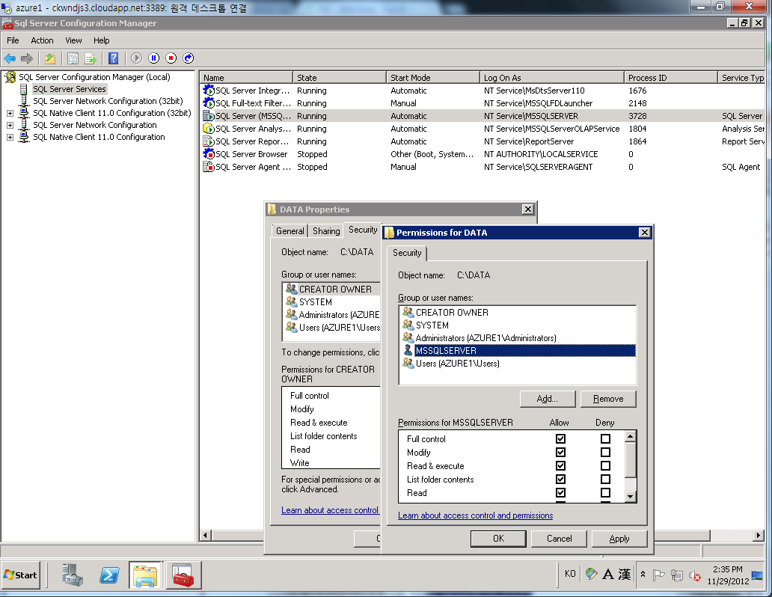
Task: Click the Forward arrow toolbar icon
Action: tap(27, 58)
